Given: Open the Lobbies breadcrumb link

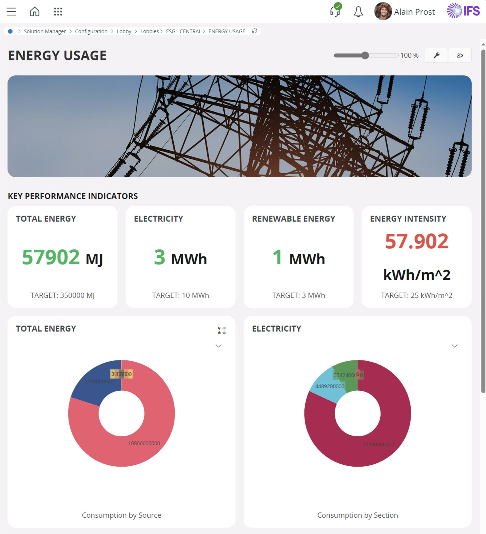Looking at the screenshot, I should click(x=149, y=31).
